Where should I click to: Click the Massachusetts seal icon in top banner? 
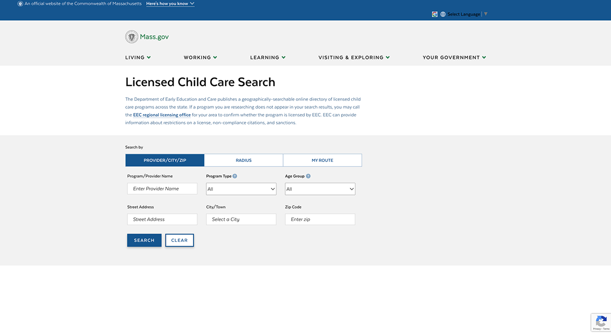pos(20,4)
